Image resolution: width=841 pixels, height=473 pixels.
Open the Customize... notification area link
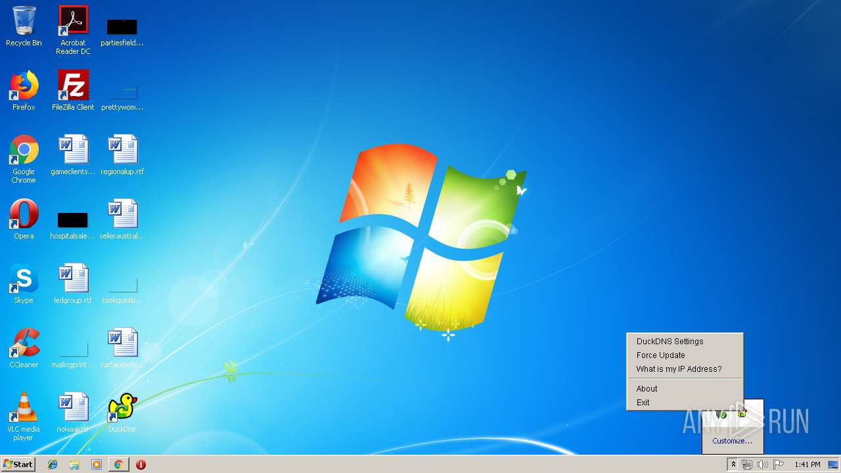coord(732,441)
